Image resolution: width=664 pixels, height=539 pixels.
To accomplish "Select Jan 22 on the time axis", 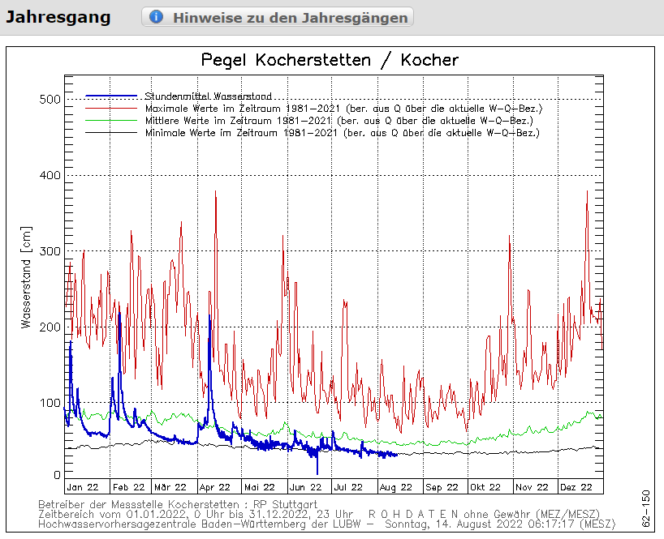I will tap(83, 487).
